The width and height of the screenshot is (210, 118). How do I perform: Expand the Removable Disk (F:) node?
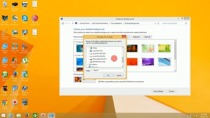(89, 59)
